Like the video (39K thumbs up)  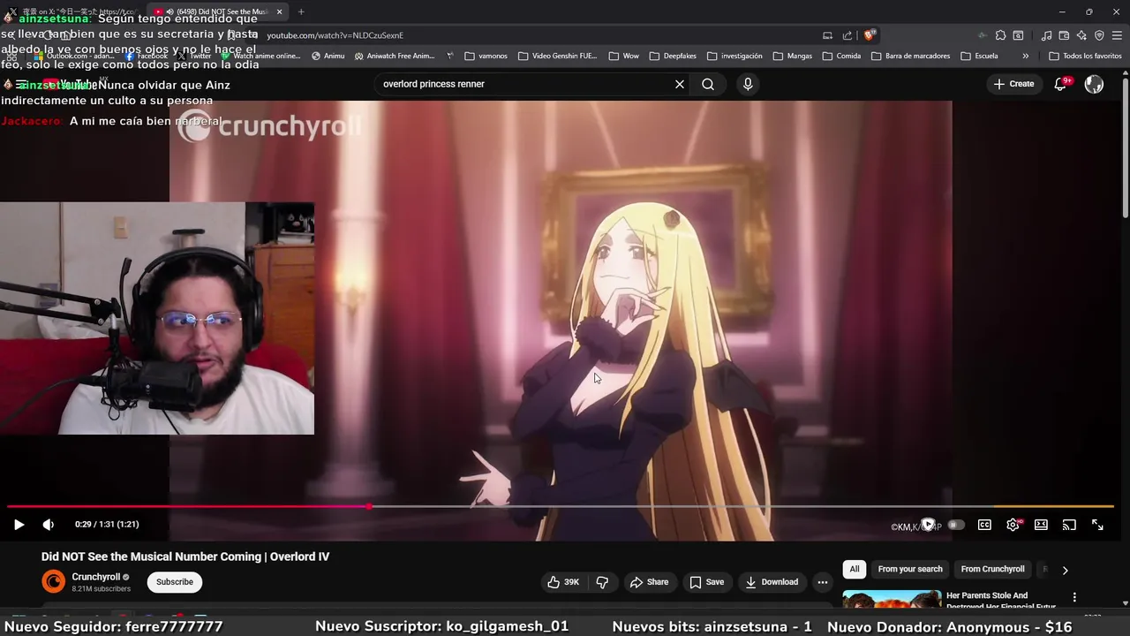pyautogui.click(x=563, y=582)
